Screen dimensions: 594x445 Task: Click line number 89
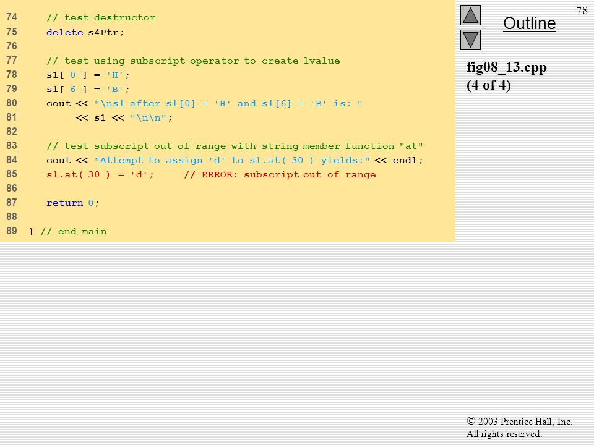pyautogui.click(x=12, y=231)
